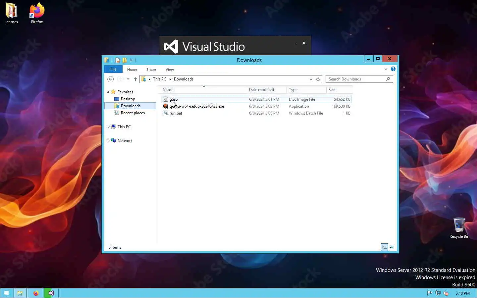Open the network tray icon

coord(438,293)
